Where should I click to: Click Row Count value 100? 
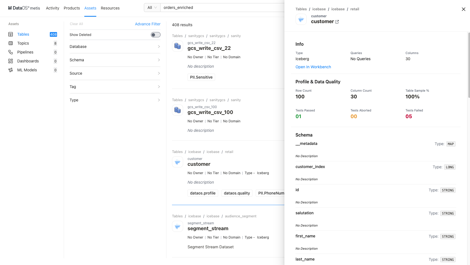300,97
